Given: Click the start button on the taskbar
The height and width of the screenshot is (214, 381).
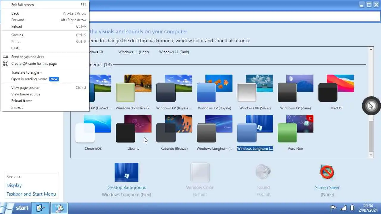Looking at the screenshot, I should tap(15, 208).
